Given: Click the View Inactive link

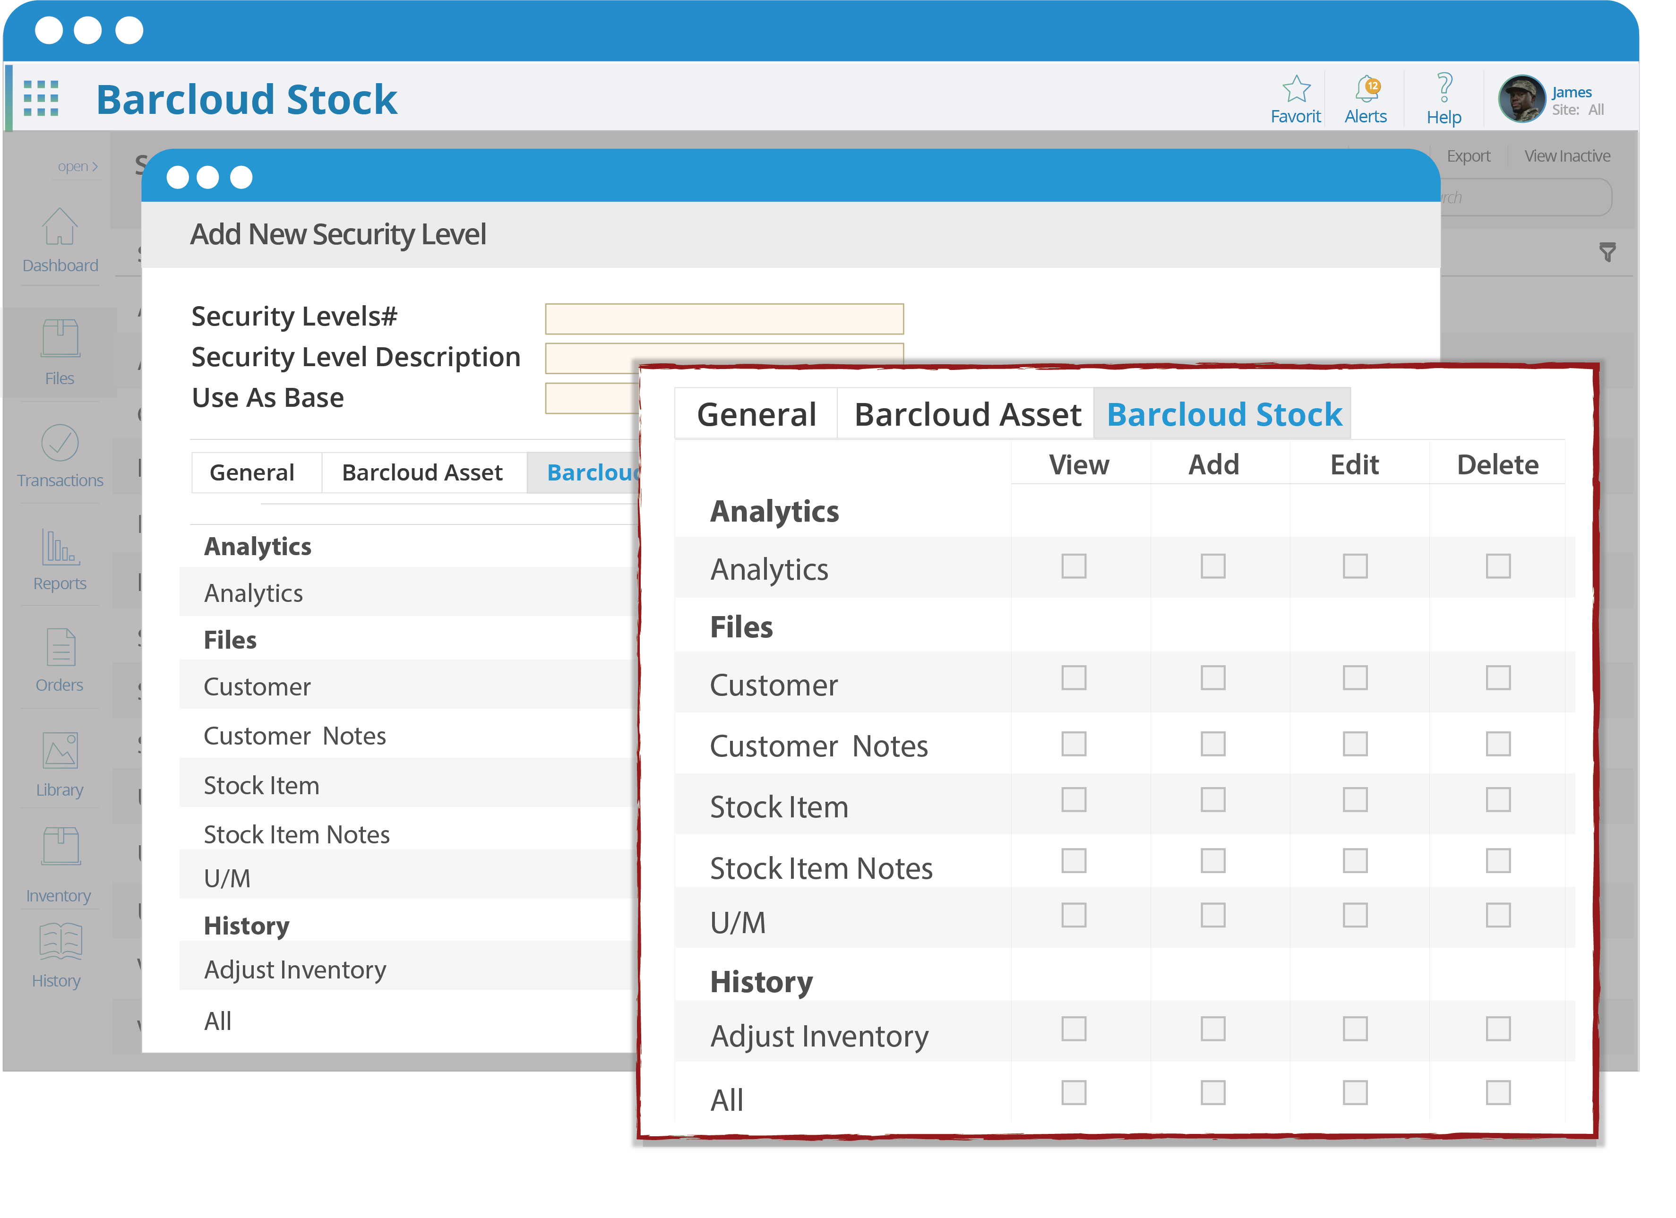Looking at the screenshot, I should point(1567,156).
